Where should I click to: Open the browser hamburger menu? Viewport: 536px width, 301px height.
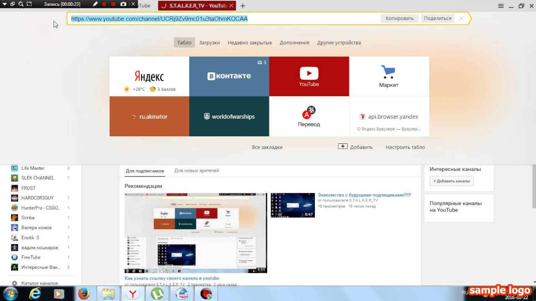501,6
